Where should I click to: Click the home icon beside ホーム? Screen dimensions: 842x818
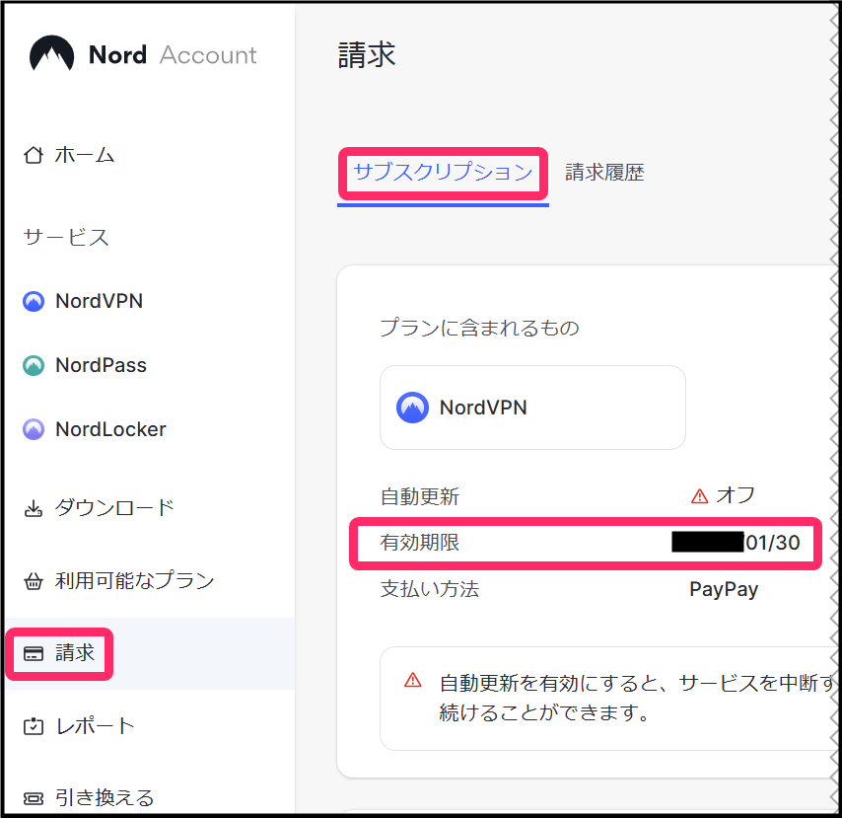coord(34,155)
